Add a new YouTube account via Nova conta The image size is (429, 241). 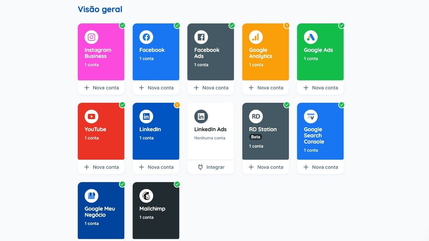[101, 167]
